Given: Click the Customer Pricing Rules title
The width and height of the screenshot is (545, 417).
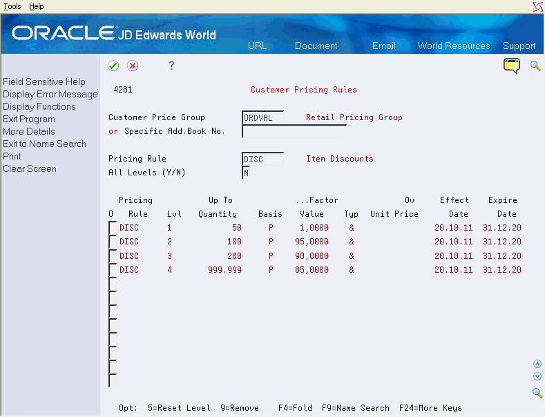Looking at the screenshot, I should coord(304,90).
